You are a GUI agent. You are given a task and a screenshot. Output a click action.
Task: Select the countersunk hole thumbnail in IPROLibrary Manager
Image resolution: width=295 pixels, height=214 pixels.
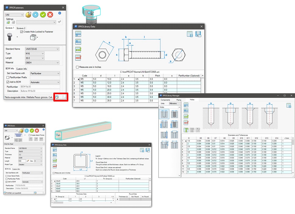point(174,135)
